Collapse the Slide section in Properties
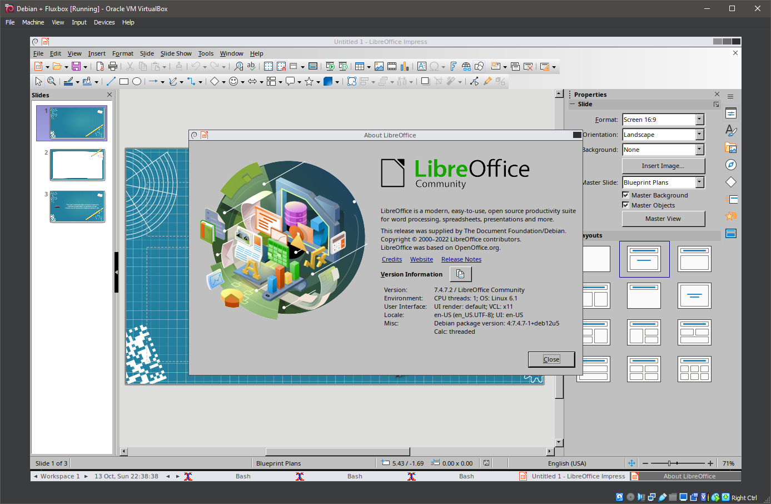The width and height of the screenshot is (771, 504). pos(573,104)
